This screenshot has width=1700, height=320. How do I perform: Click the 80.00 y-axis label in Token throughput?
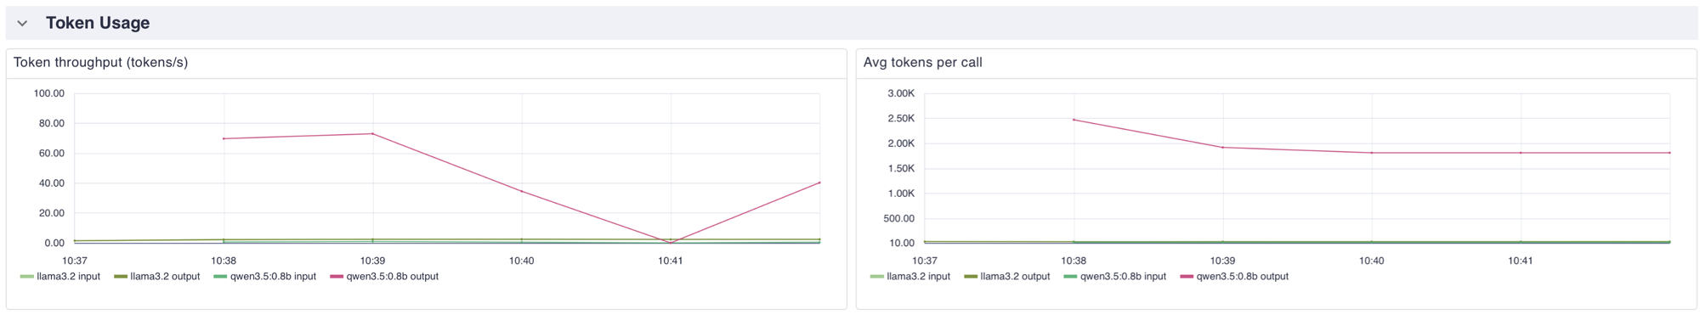tap(51, 124)
